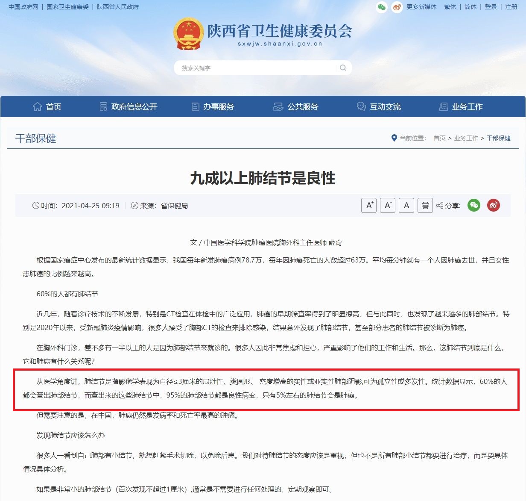
Task: Click the 中国政府网 link
Action: (23, 7)
